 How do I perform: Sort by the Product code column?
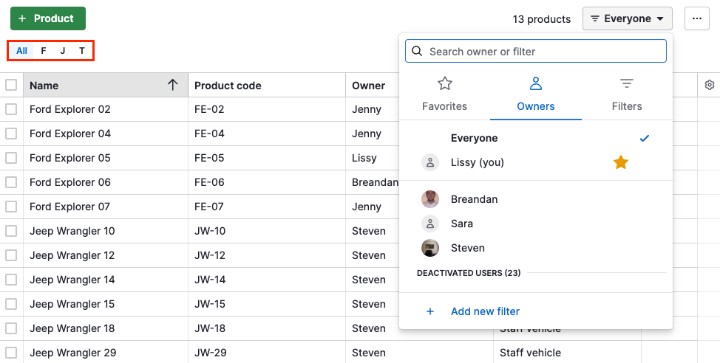tap(267, 86)
